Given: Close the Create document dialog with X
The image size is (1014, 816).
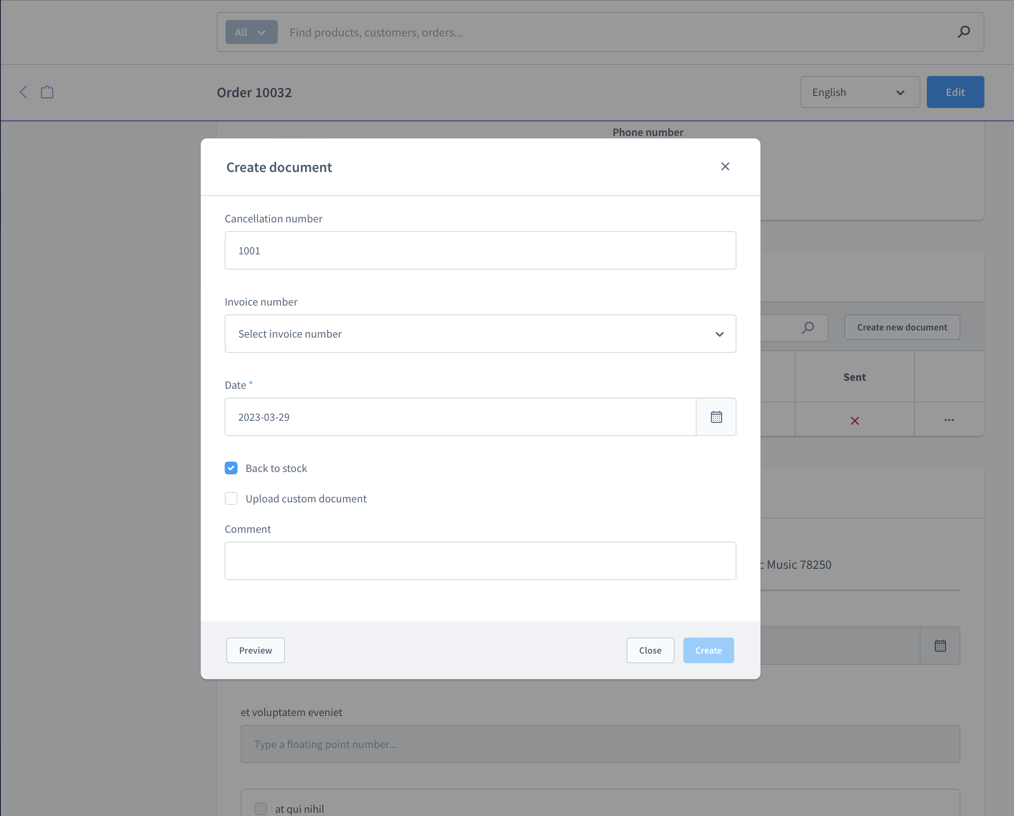Looking at the screenshot, I should point(725,166).
